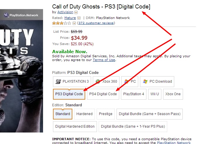Select the Digital Hardened Edition option
This screenshot has height=144, width=200.
pyautogui.click(x=75, y=126)
